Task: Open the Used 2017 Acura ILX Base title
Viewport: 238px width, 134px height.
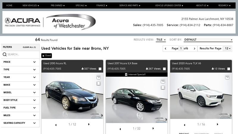Action: point(123,63)
